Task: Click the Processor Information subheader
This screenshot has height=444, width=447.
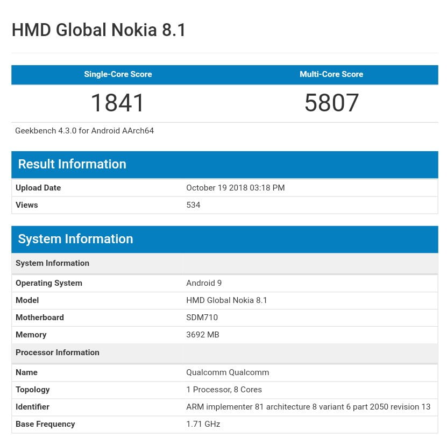Action: (225, 353)
